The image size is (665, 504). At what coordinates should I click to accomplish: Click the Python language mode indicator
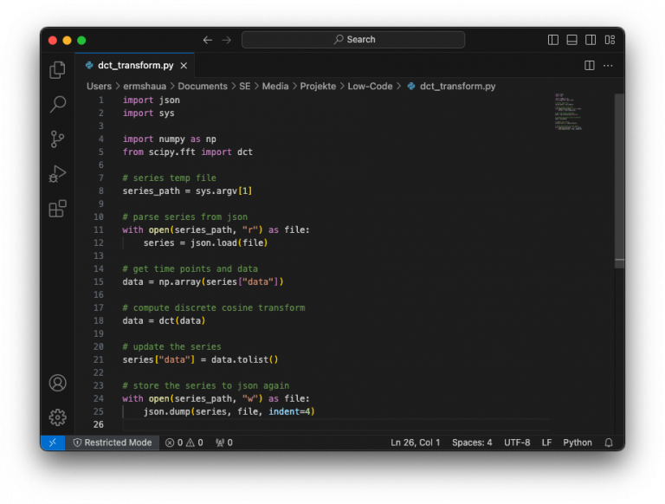click(x=578, y=443)
